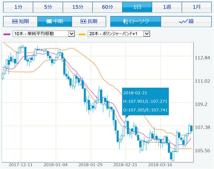
Task: Click the 2018-01-29 date axis label
Action: (90, 165)
